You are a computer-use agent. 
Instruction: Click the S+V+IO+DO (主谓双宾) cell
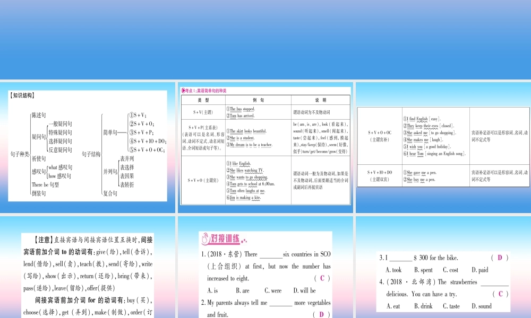(380, 176)
